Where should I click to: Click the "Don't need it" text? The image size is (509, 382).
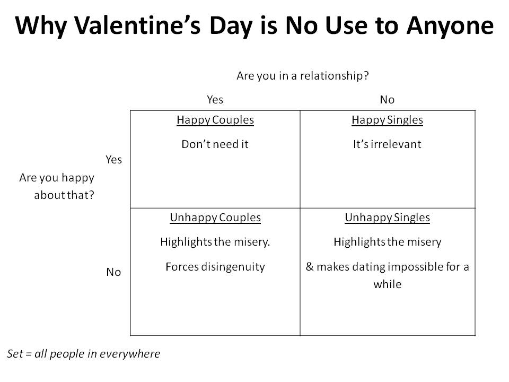[x=215, y=144]
